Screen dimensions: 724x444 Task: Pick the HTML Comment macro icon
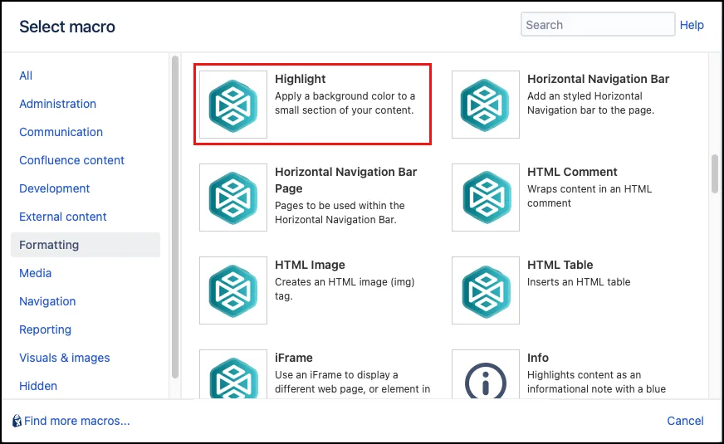485,198
